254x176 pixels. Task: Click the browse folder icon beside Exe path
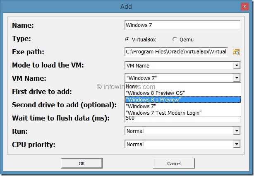click(x=236, y=52)
